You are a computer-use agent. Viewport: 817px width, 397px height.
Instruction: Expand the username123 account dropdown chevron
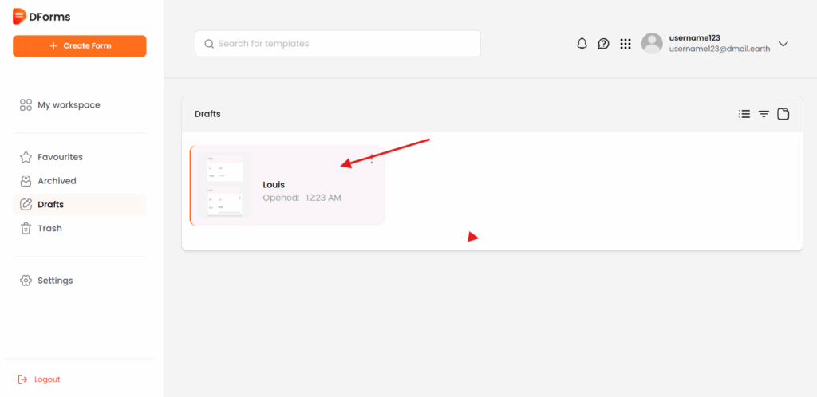(783, 44)
